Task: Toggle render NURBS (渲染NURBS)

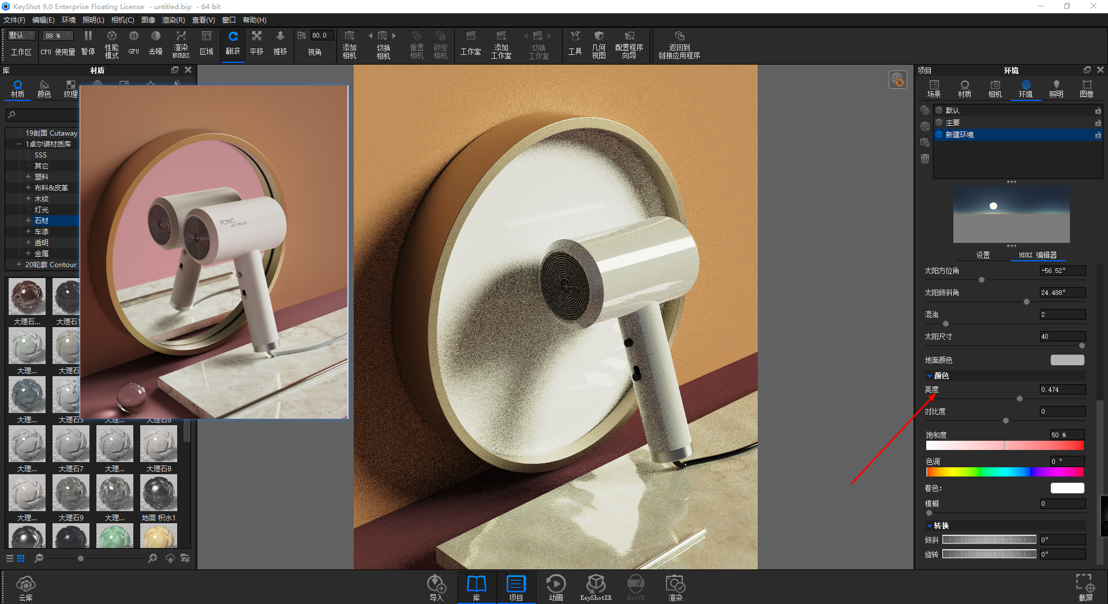Action: point(181,44)
